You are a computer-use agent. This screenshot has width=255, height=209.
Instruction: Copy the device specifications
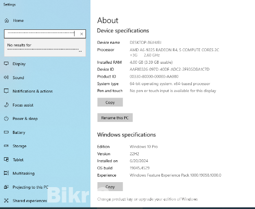pyautogui.click(x=110, y=102)
